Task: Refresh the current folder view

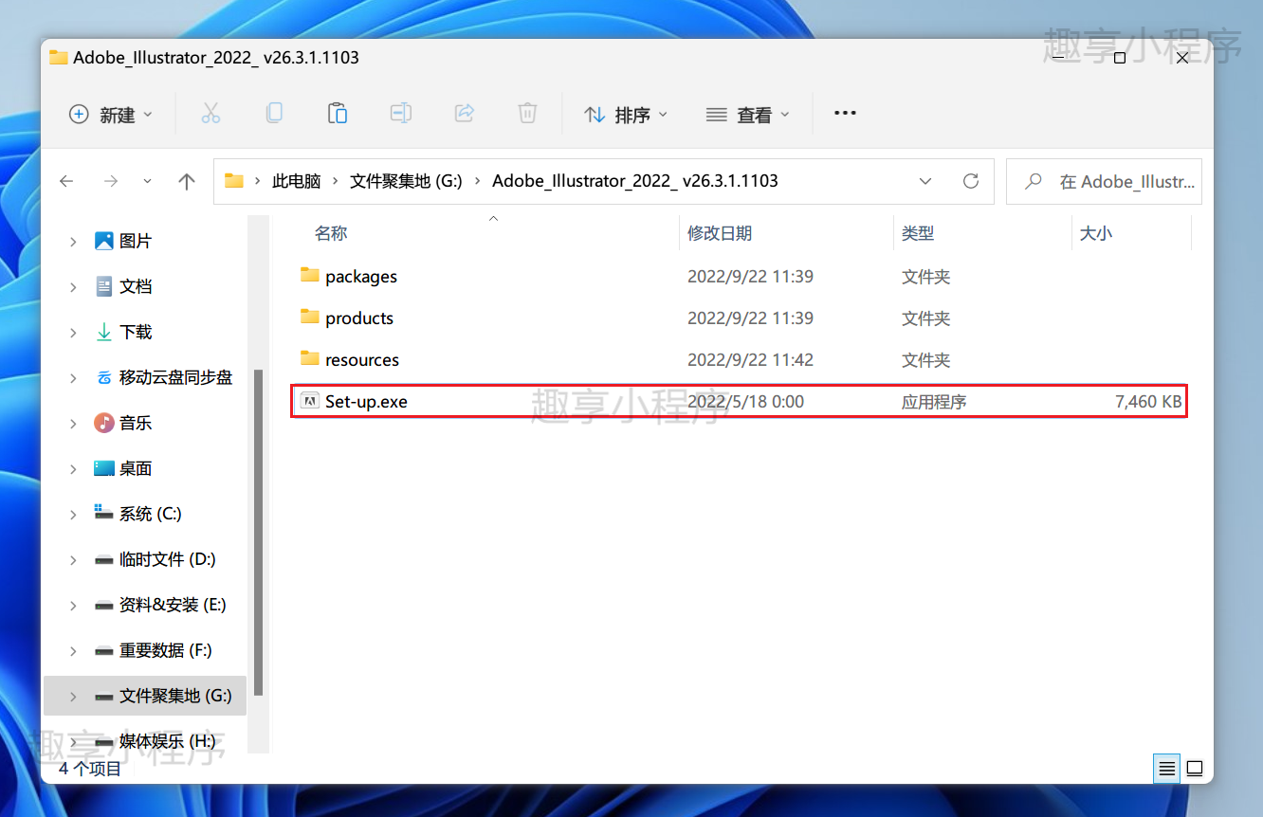Action: pos(970,181)
